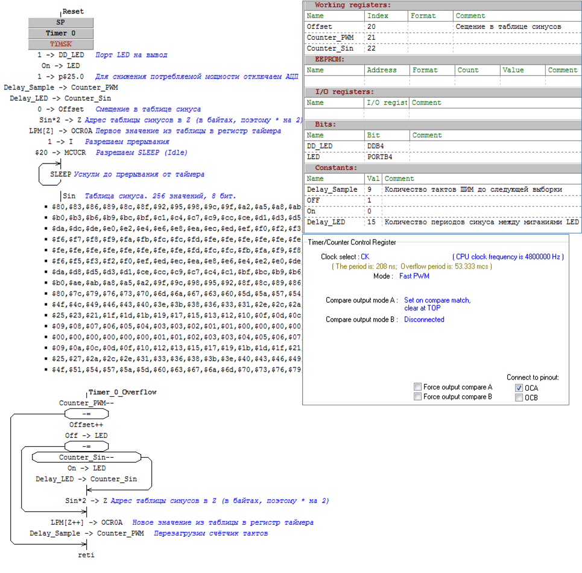
Task: Click the Reset label at flowchart top
Action: (x=73, y=11)
